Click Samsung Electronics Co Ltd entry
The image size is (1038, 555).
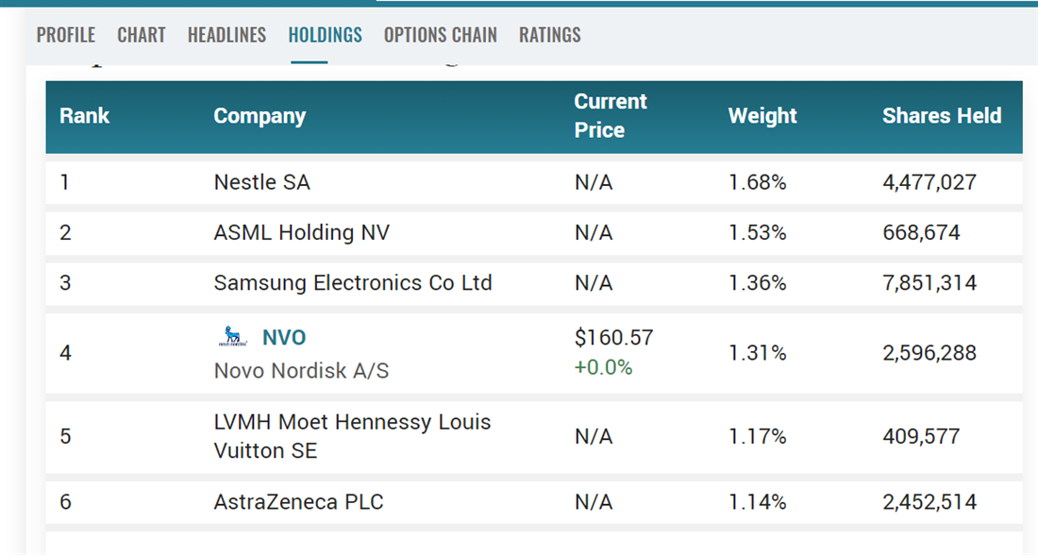pos(353,283)
